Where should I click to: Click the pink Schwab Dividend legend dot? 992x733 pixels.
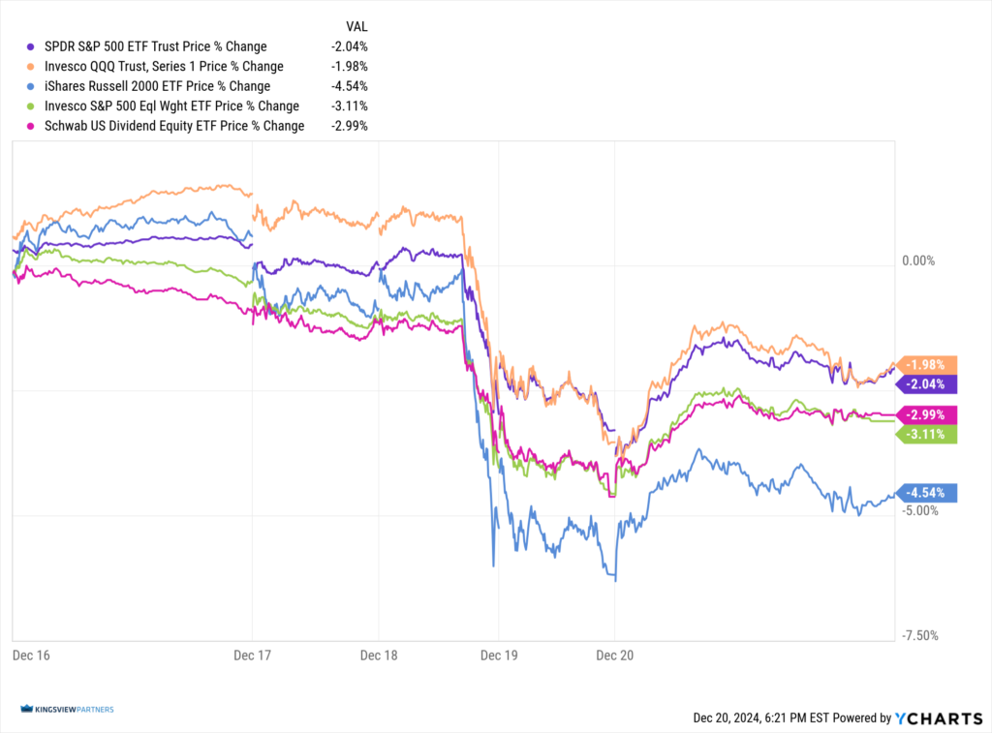click(x=23, y=126)
